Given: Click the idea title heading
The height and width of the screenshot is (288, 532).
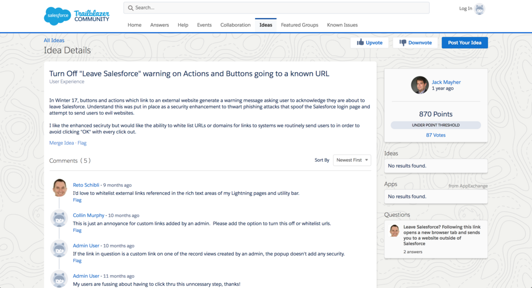Looking at the screenshot, I should [x=189, y=74].
